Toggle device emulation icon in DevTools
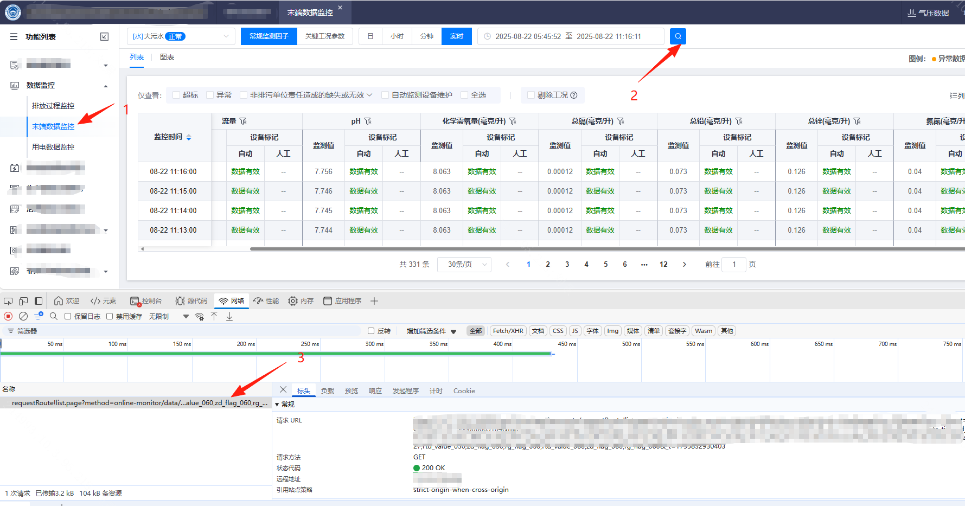The height and width of the screenshot is (506, 965). [23, 301]
